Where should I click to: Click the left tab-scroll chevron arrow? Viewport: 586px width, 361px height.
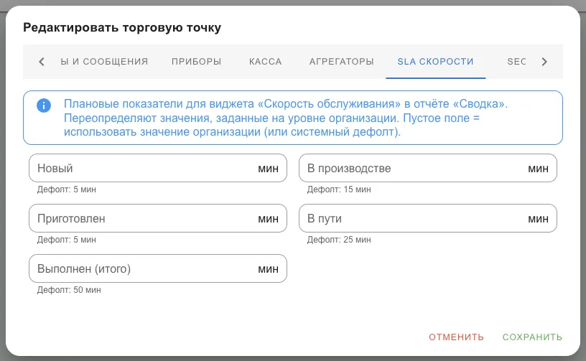(x=42, y=62)
